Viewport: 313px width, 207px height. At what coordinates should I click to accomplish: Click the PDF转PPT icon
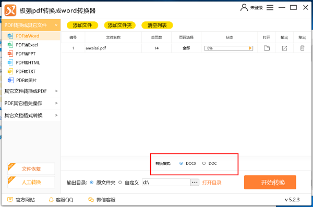[10, 54]
